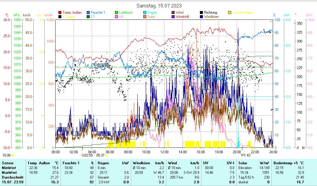Click the purple Windchill legend square
This screenshot has width=317, height=186.
173,17
